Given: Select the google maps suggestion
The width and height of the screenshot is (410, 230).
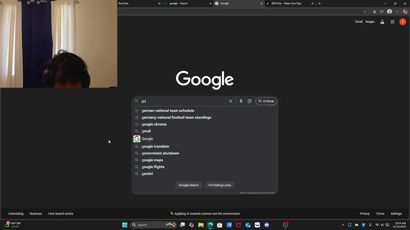Looking at the screenshot, I should point(205,160).
